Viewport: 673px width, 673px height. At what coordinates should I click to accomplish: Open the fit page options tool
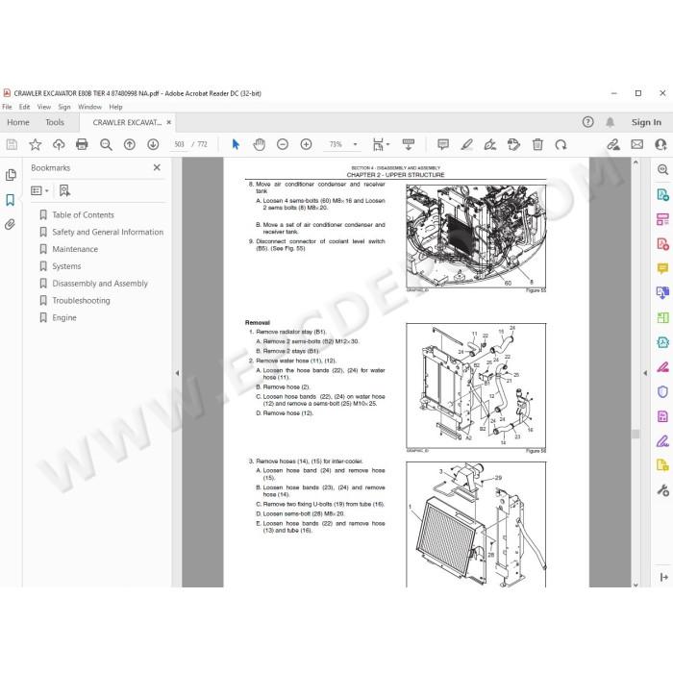coord(381,144)
